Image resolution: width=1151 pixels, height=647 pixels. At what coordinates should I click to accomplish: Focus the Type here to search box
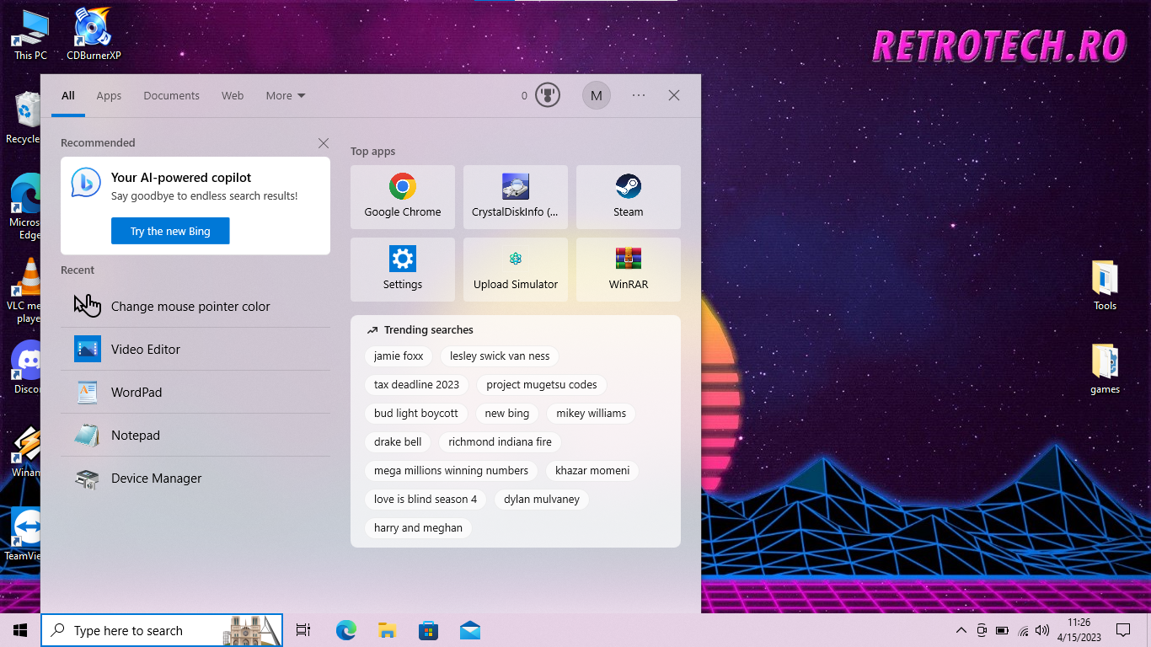tap(162, 630)
